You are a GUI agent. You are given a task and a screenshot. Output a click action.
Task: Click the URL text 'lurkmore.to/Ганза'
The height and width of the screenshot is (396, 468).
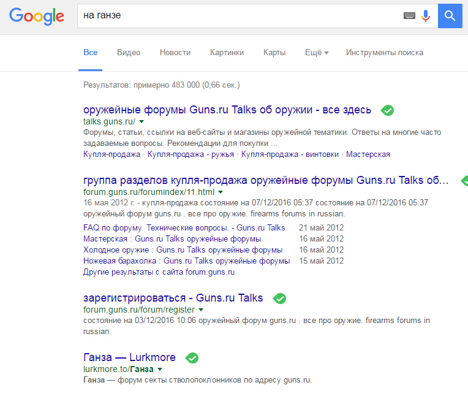(x=118, y=369)
